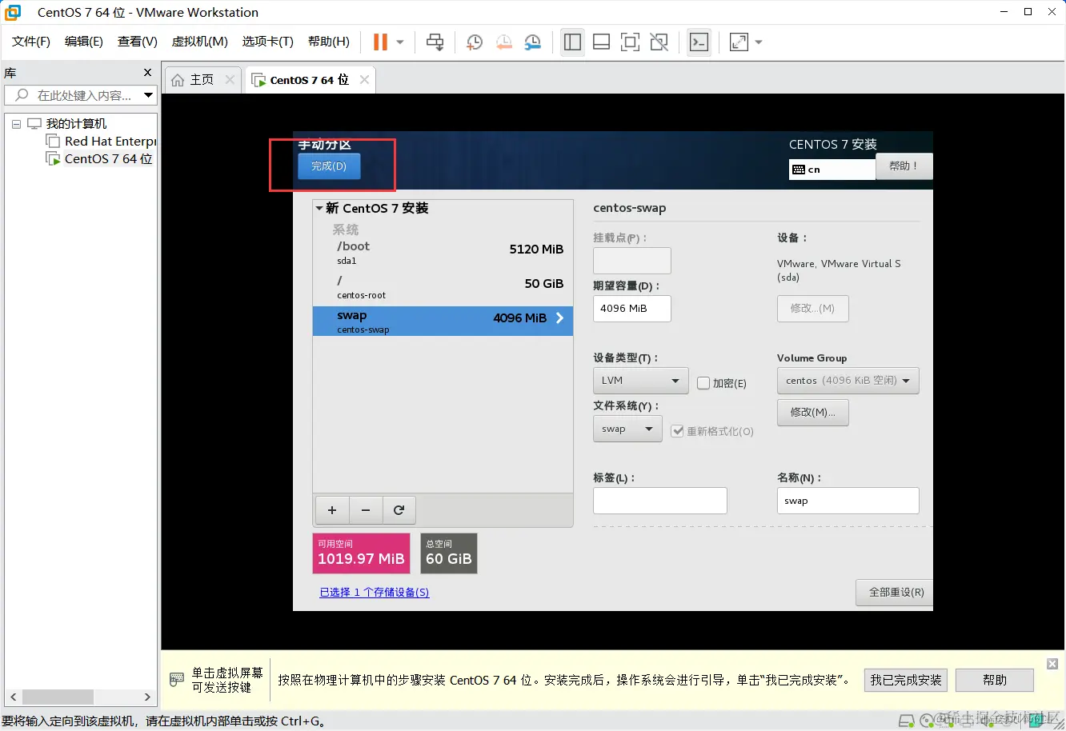Click the keyboard icon in hint bar
The height and width of the screenshot is (731, 1066).
(x=177, y=681)
